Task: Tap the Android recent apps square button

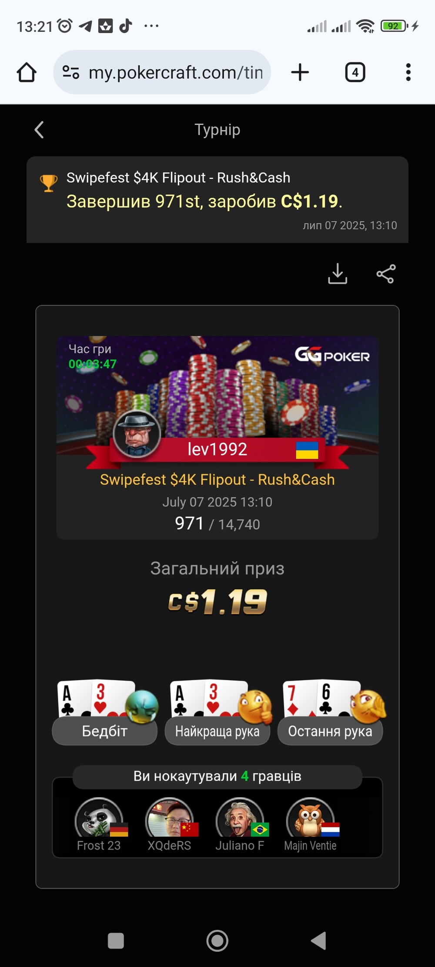Action: click(116, 940)
